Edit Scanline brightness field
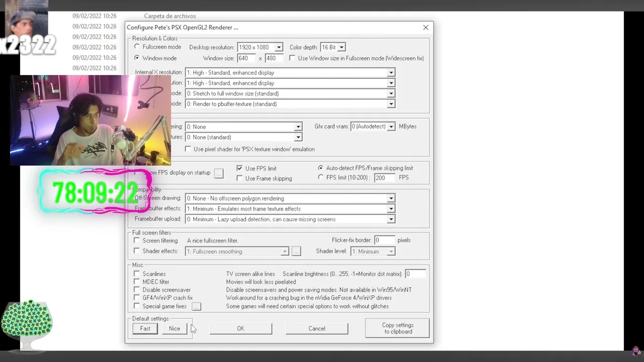The image size is (644, 362). [415, 274]
